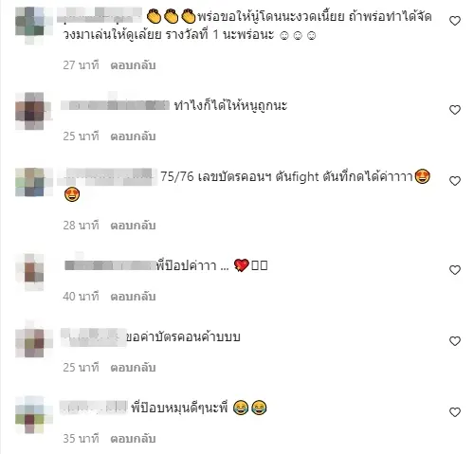Reply to the comment posted 27 นาที ago
This screenshot has width=474, height=454.
tap(133, 65)
